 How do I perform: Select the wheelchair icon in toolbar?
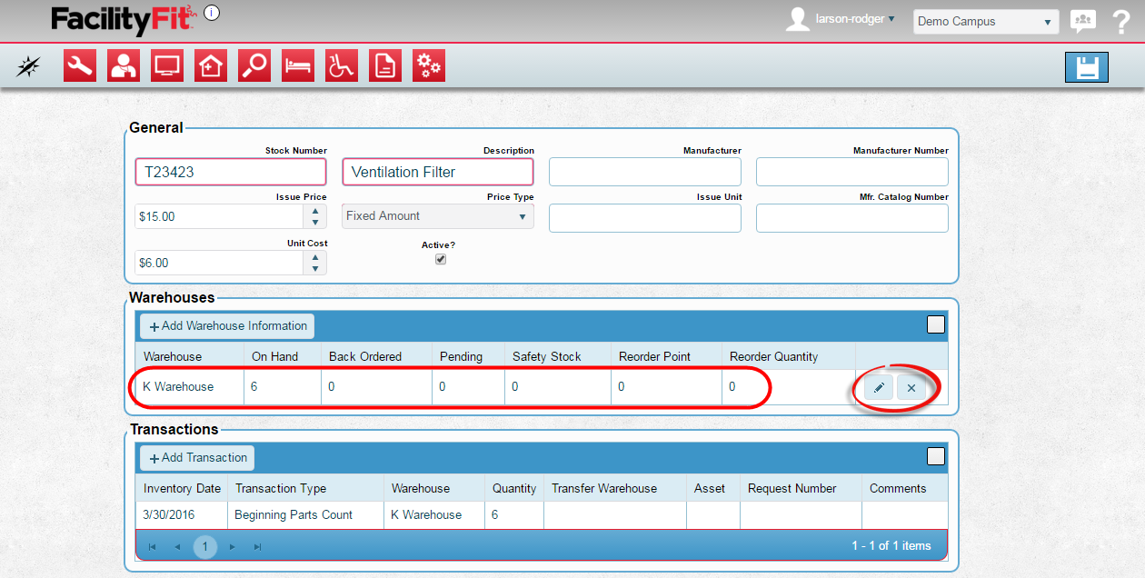click(x=342, y=66)
